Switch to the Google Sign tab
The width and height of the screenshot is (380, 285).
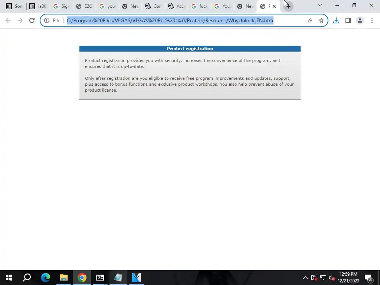pyautogui.click(x=61, y=6)
